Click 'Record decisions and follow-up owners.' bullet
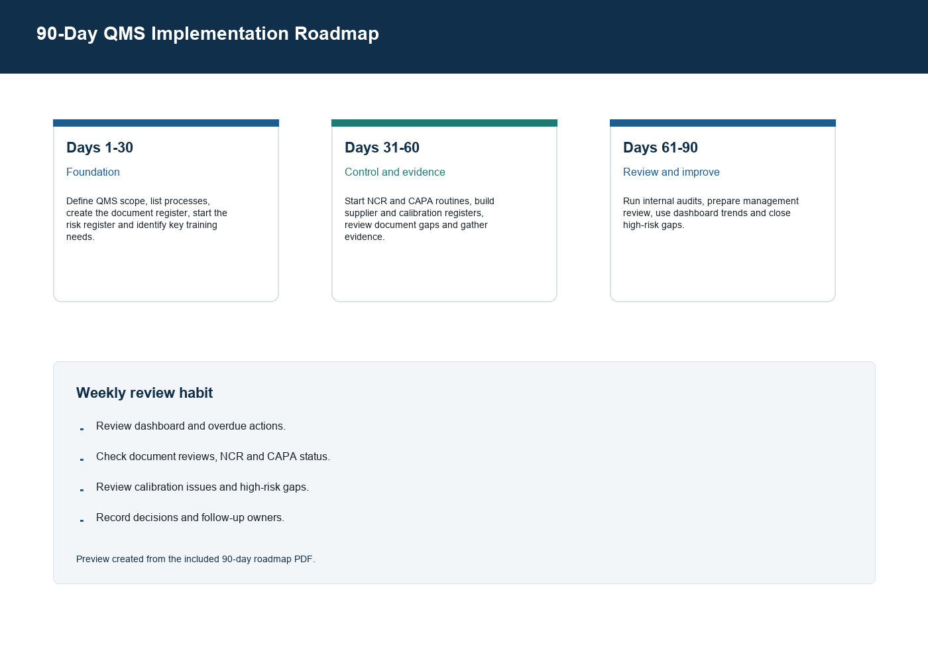Viewport: 928px width, 663px height. pos(190,518)
